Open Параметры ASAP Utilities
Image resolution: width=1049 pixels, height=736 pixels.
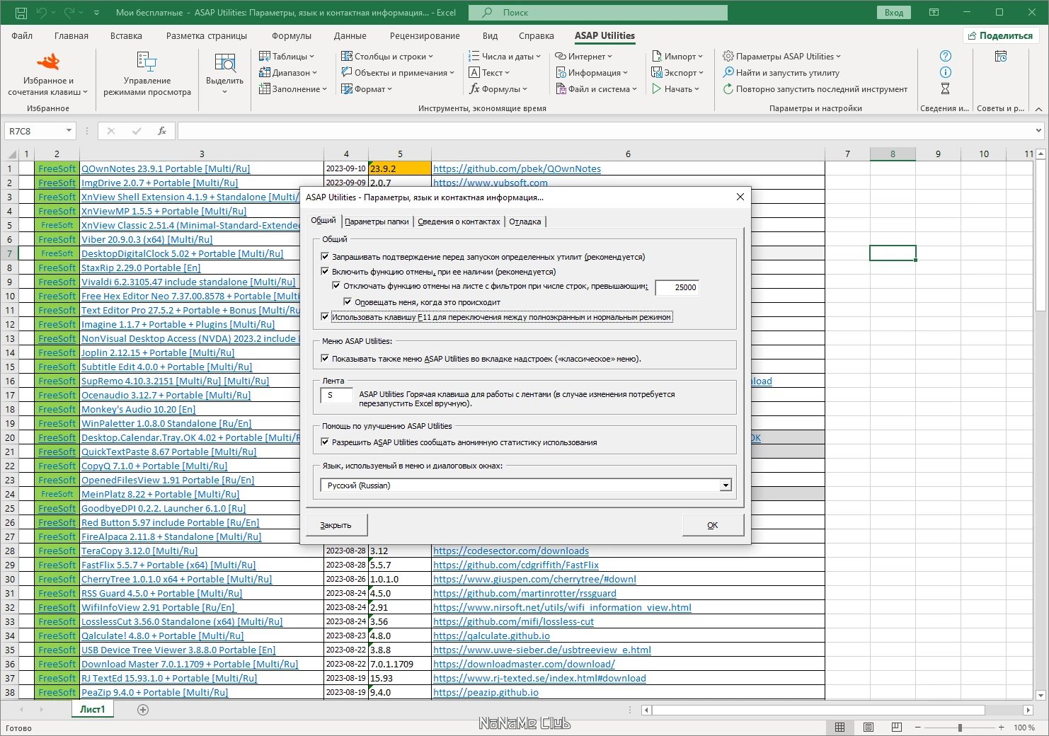pos(781,57)
